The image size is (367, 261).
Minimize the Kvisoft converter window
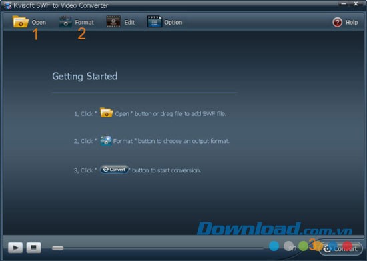pyautogui.click(x=344, y=4)
